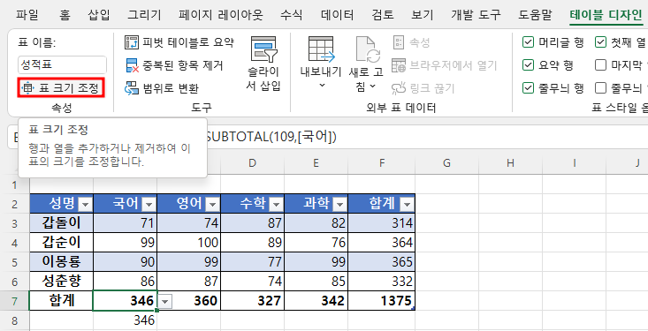Enable 줄무늬 열 checkbox
Image resolution: width=648 pixels, height=331 pixels.
[x=600, y=88]
